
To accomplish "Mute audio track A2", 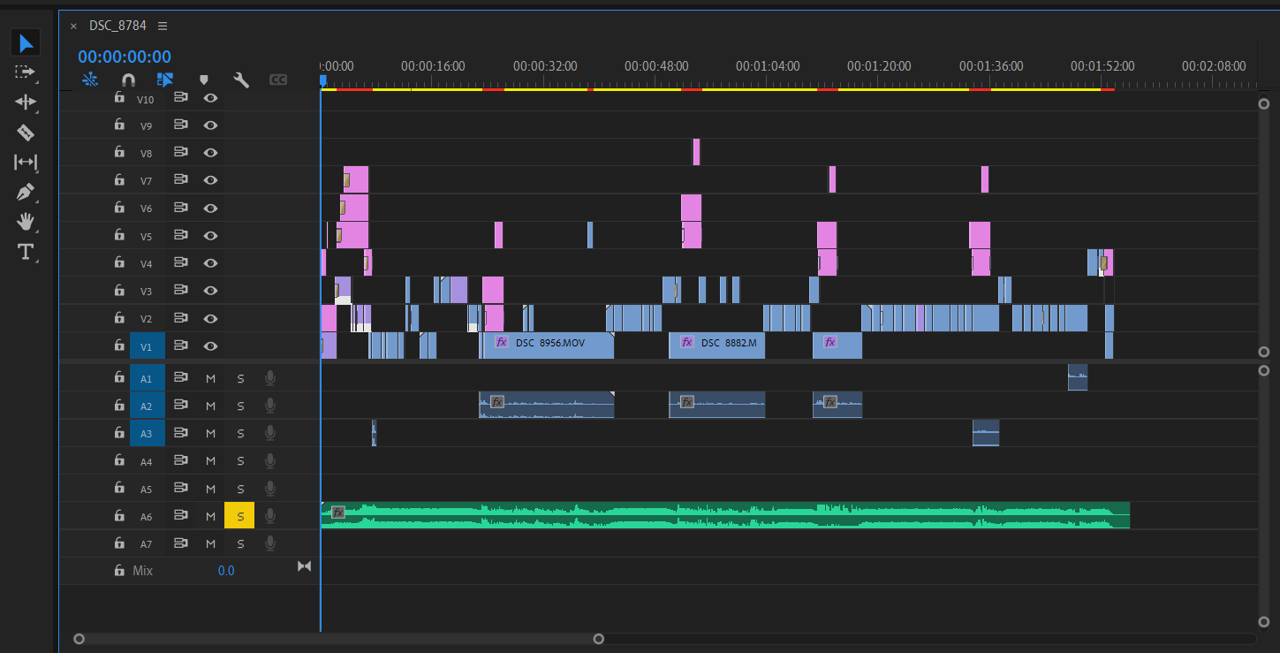I will 210,406.
